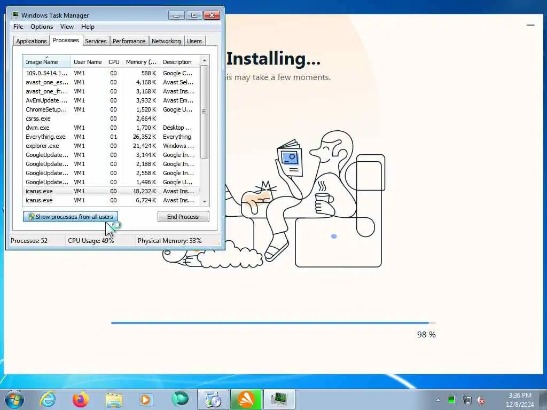Open the Options menu
Image resolution: width=547 pixels, height=410 pixels.
(42, 27)
